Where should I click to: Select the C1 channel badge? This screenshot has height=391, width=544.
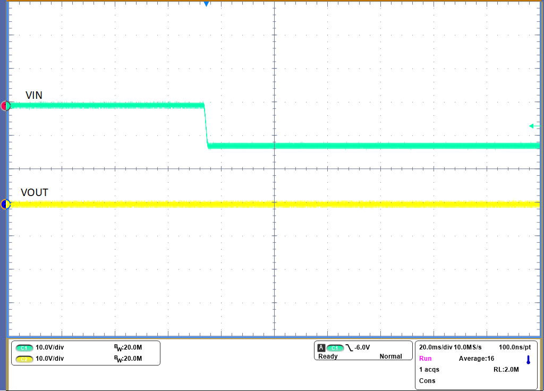pyautogui.click(x=24, y=346)
